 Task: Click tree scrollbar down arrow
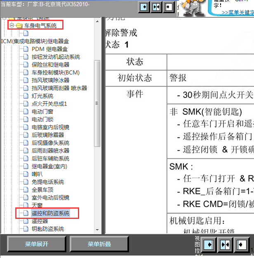click(97, 230)
